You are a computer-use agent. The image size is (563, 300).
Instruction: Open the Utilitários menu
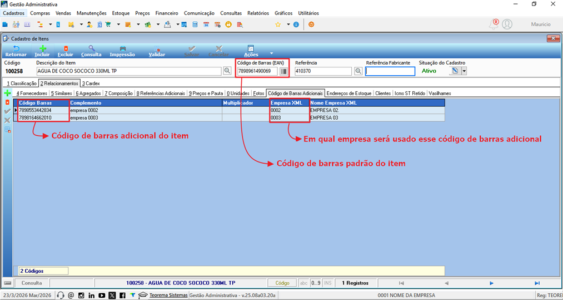pyautogui.click(x=308, y=13)
